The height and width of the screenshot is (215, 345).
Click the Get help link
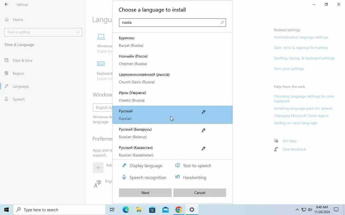(x=289, y=141)
